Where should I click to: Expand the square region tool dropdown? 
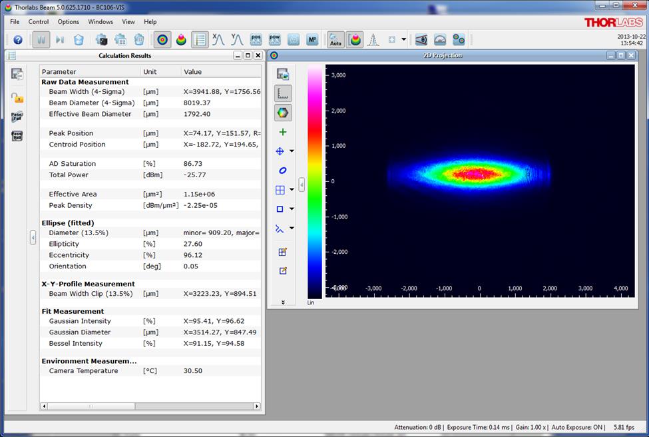(292, 209)
